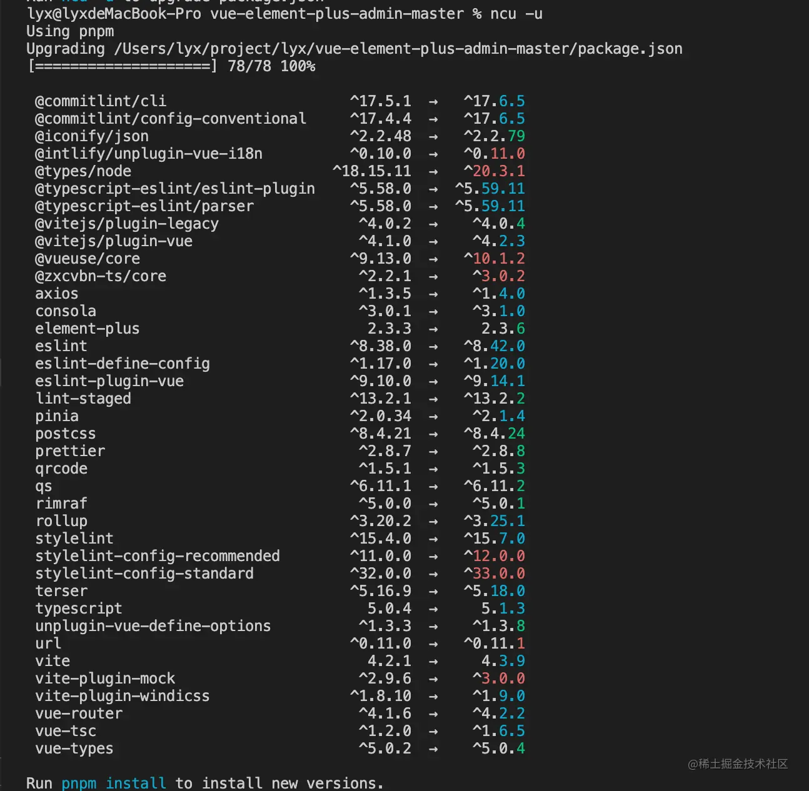Click the 'prettier' package name
The image size is (809, 791).
tap(70, 451)
